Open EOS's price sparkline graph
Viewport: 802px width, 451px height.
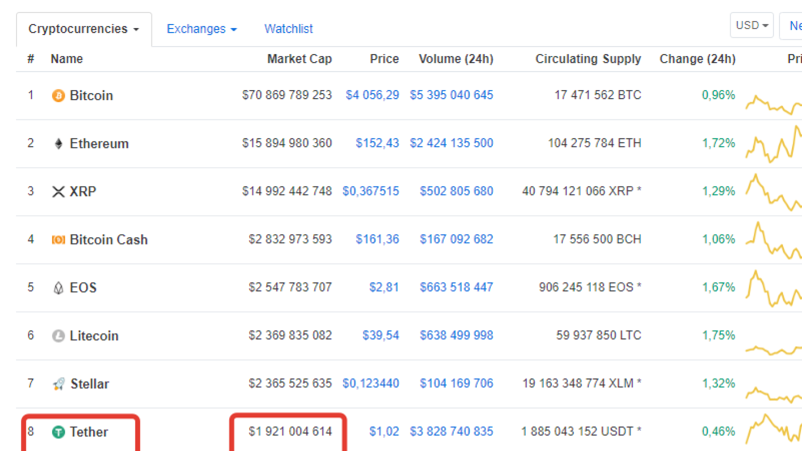[x=773, y=289]
